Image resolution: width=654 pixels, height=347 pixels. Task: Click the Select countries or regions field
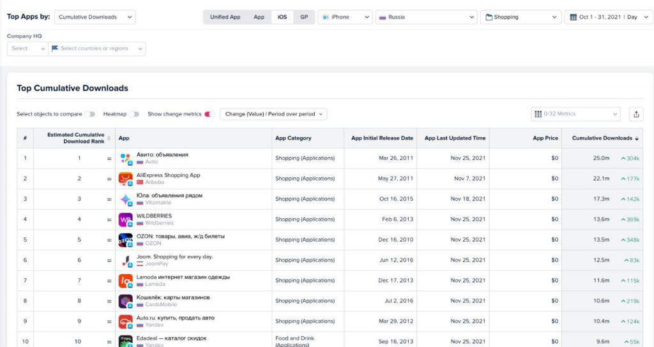tap(97, 48)
